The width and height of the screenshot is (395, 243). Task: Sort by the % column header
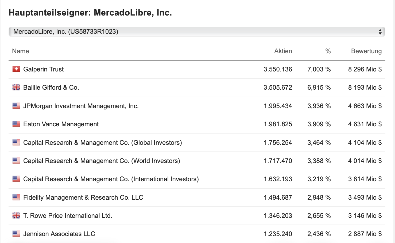pyautogui.click(x=328, y=51)
